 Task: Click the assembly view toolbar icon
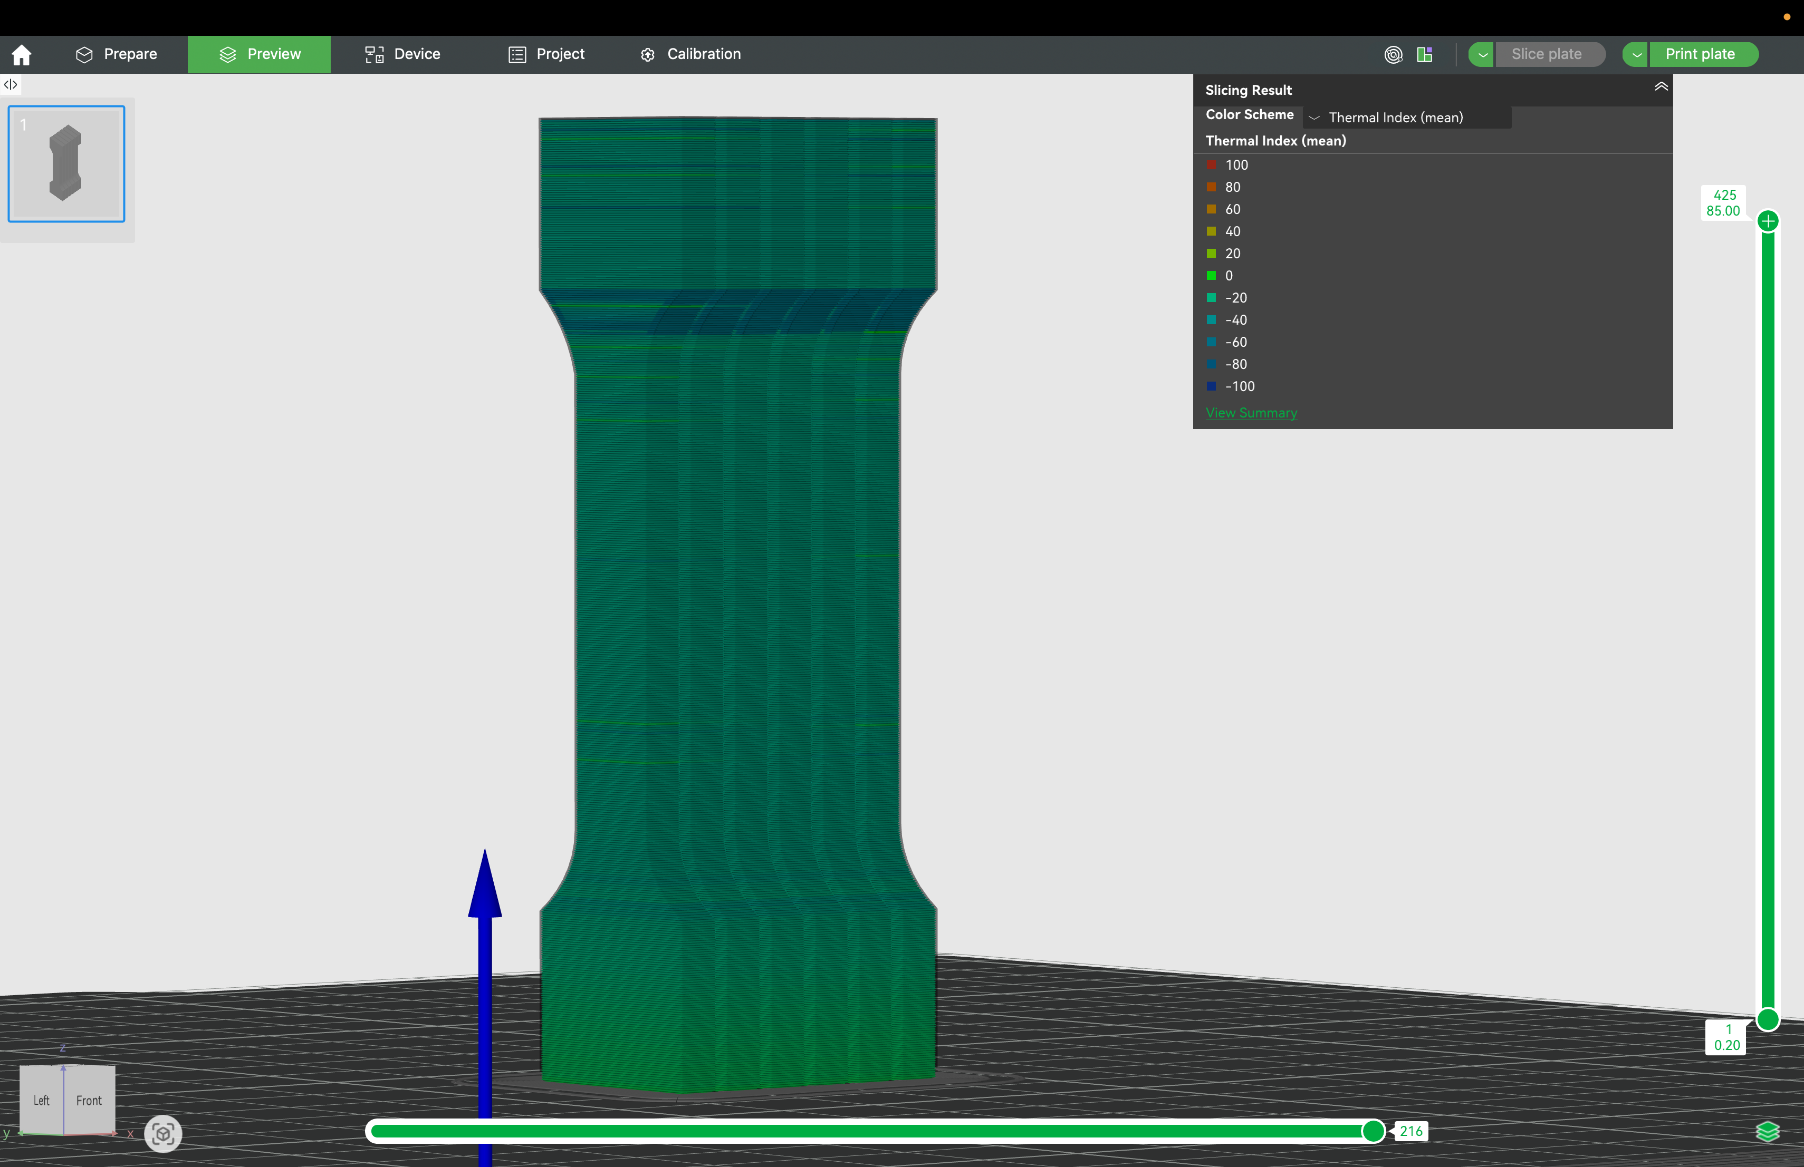pos(1425,54)
